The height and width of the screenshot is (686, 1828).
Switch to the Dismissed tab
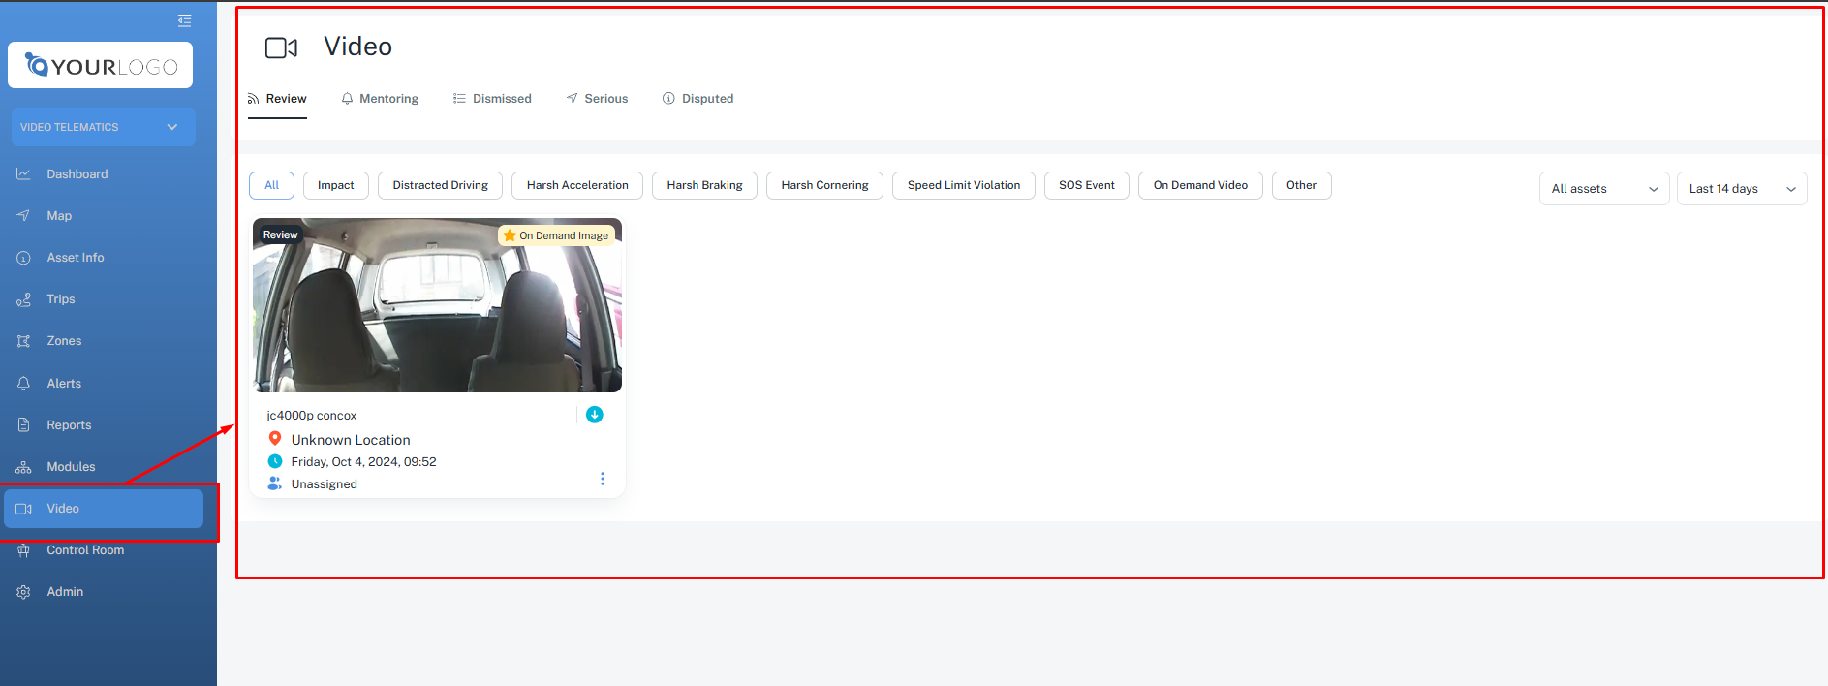coord(492,99)
